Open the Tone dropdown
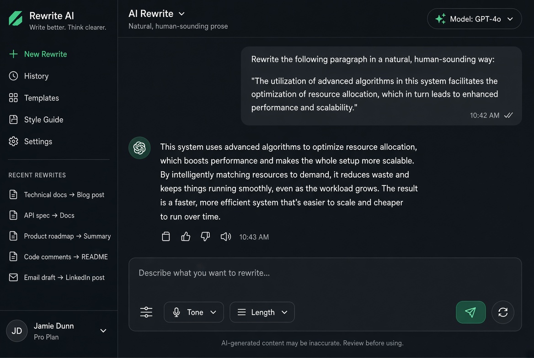Screen dimensions: 534x358 (194, 312)
